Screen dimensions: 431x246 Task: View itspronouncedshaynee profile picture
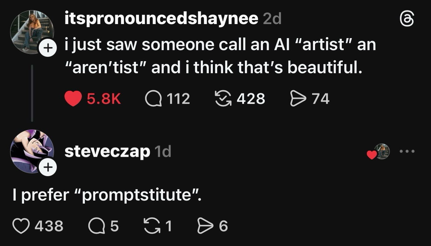point(31,31)
